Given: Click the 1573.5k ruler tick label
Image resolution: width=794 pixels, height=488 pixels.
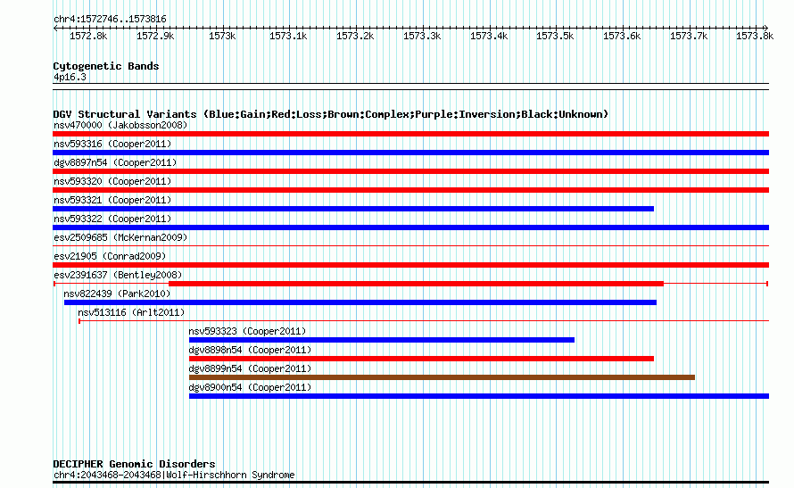Looking at the screenshot, I should point(555,37).
